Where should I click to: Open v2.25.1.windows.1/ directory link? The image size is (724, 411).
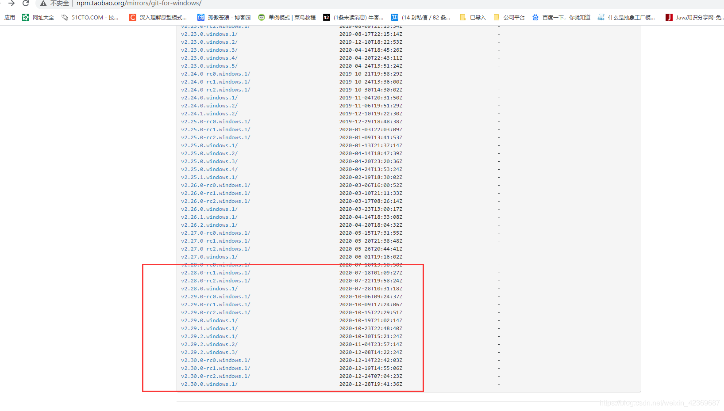(209, 177)
